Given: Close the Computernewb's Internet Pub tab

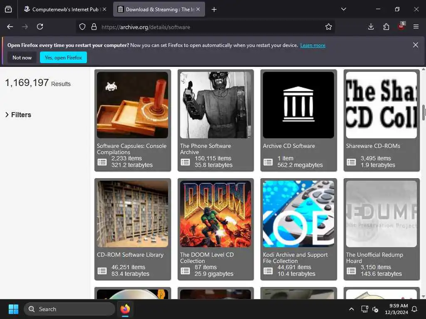Looking at the screenshot, I should pos(104,9).
